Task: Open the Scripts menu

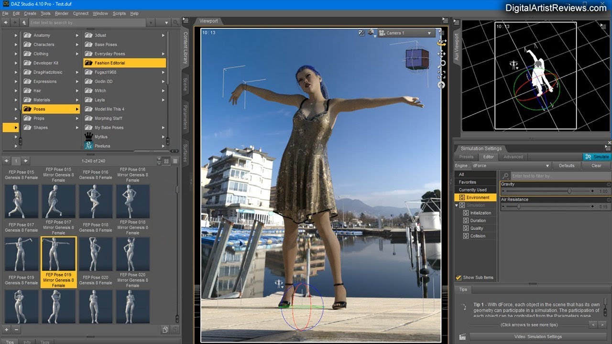Action: (x=119, y=13)
